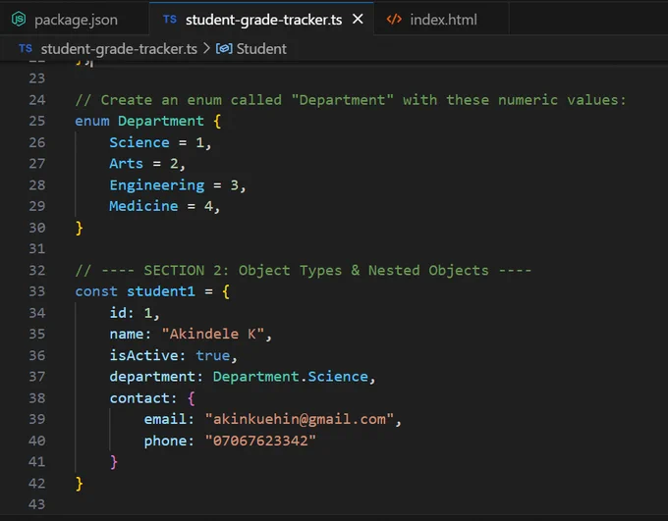Click the purple closing brace on line 41

tap(113, 462)
